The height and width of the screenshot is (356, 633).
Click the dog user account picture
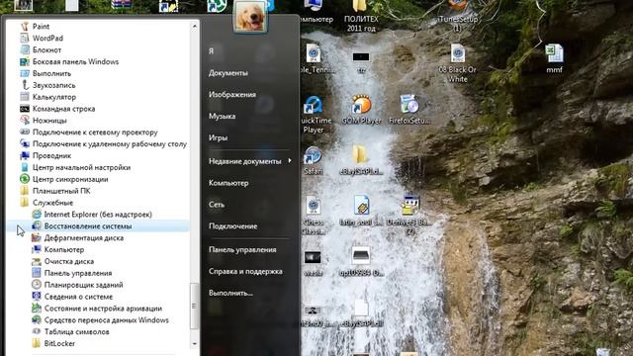tap(250, 17)
